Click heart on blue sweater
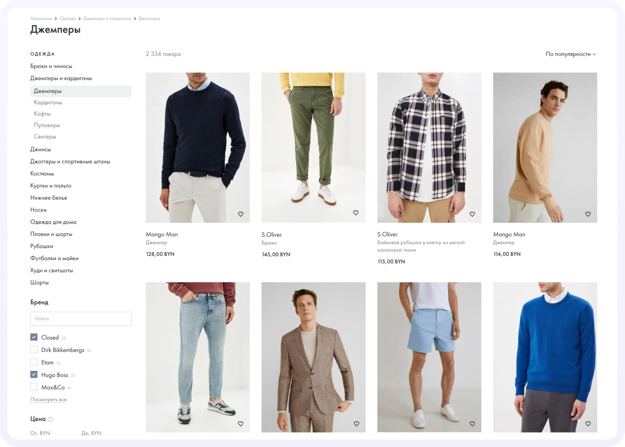The image size is (625, 447). 588,424
